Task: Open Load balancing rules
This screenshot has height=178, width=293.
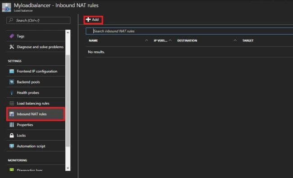Action: point(36,103)
